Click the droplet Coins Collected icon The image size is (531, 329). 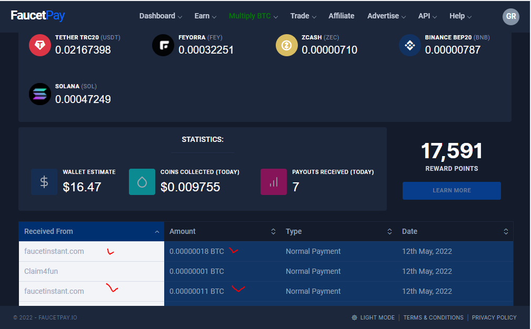point(142,182)
